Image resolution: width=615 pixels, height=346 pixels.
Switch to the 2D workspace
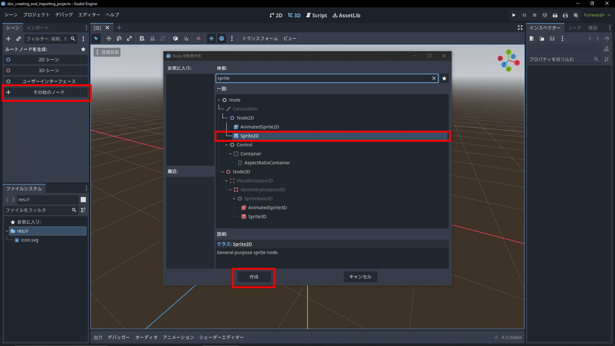pos(276,15)
